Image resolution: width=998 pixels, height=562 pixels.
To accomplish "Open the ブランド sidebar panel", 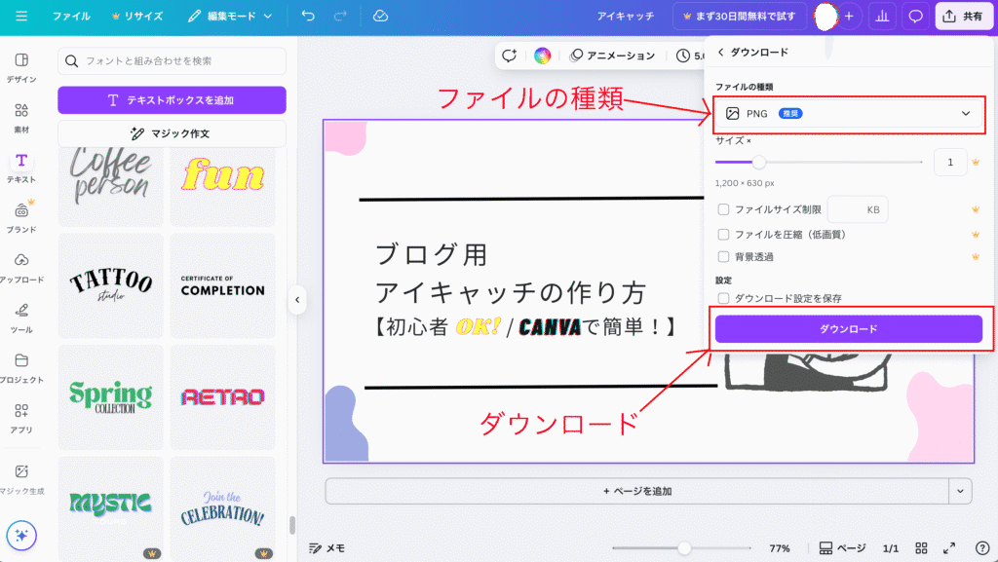I will coord(21,217).
